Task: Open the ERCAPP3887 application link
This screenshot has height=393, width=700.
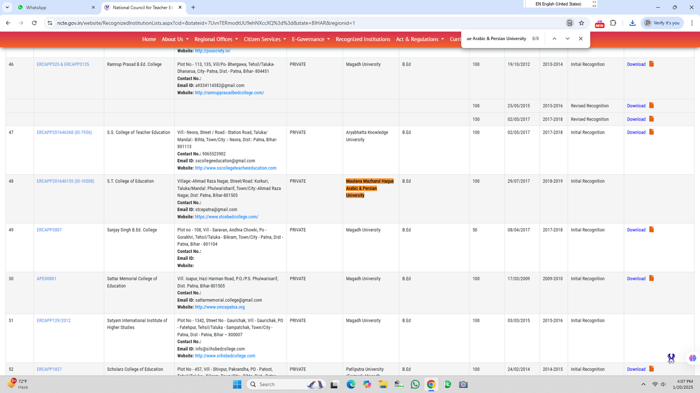Action: (49, 230)
